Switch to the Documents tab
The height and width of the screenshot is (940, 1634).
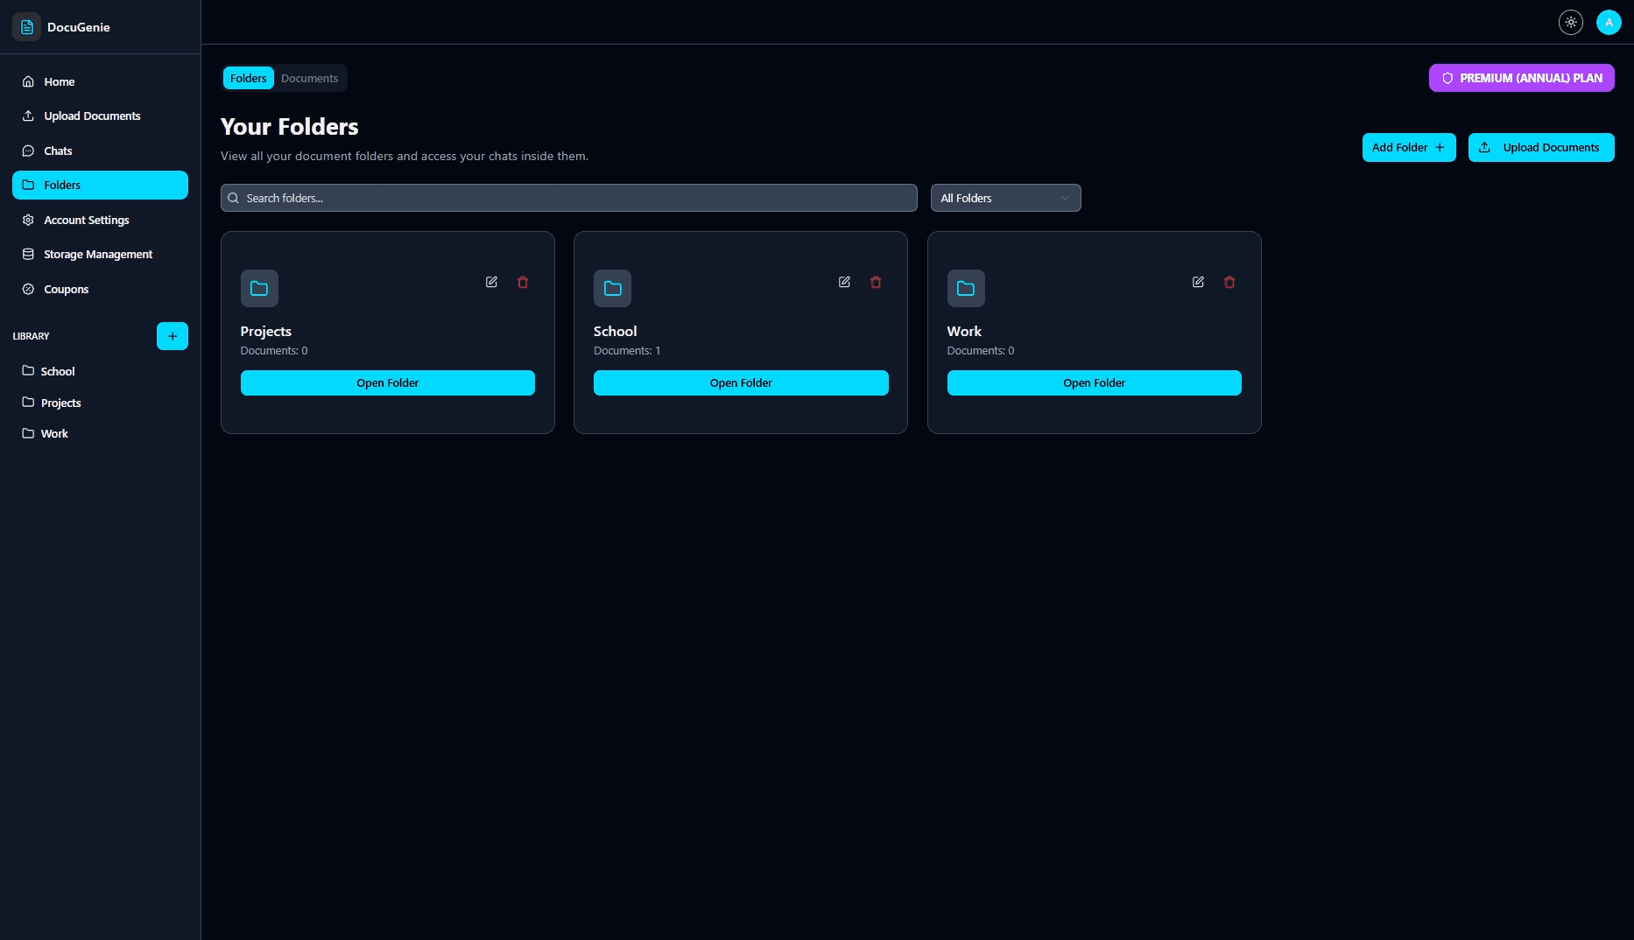(309, 78)
